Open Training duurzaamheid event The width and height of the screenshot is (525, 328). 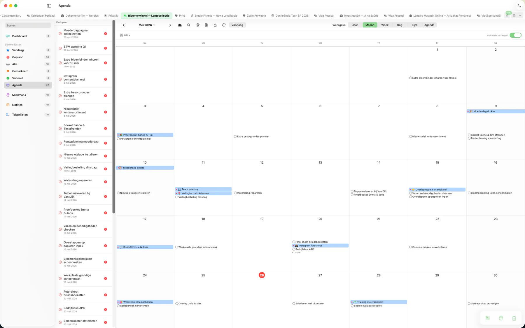point(379,302)
